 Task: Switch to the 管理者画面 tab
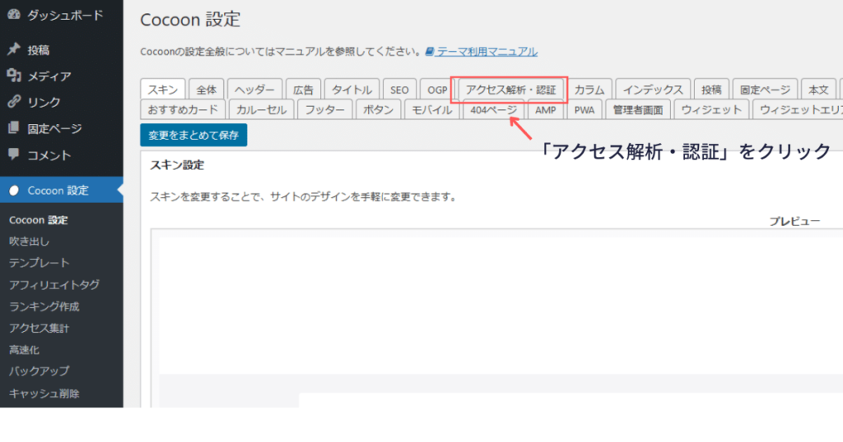point(638,109)
